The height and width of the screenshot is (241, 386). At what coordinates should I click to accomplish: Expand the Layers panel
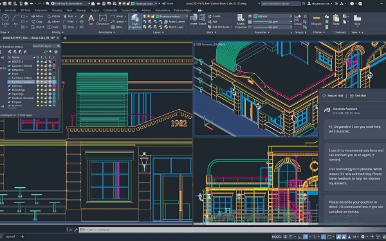158,32
